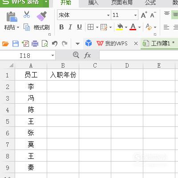178x178 pixels.
Task: Close the 我的WPS tab
Action: point(136,44)
